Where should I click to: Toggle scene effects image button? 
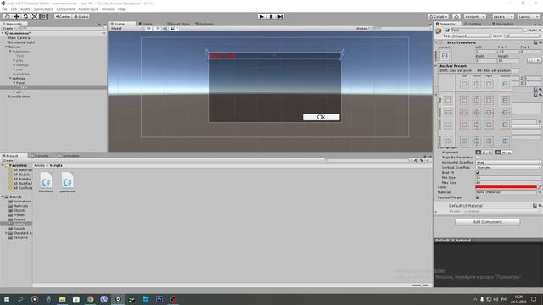coord(173,28)
